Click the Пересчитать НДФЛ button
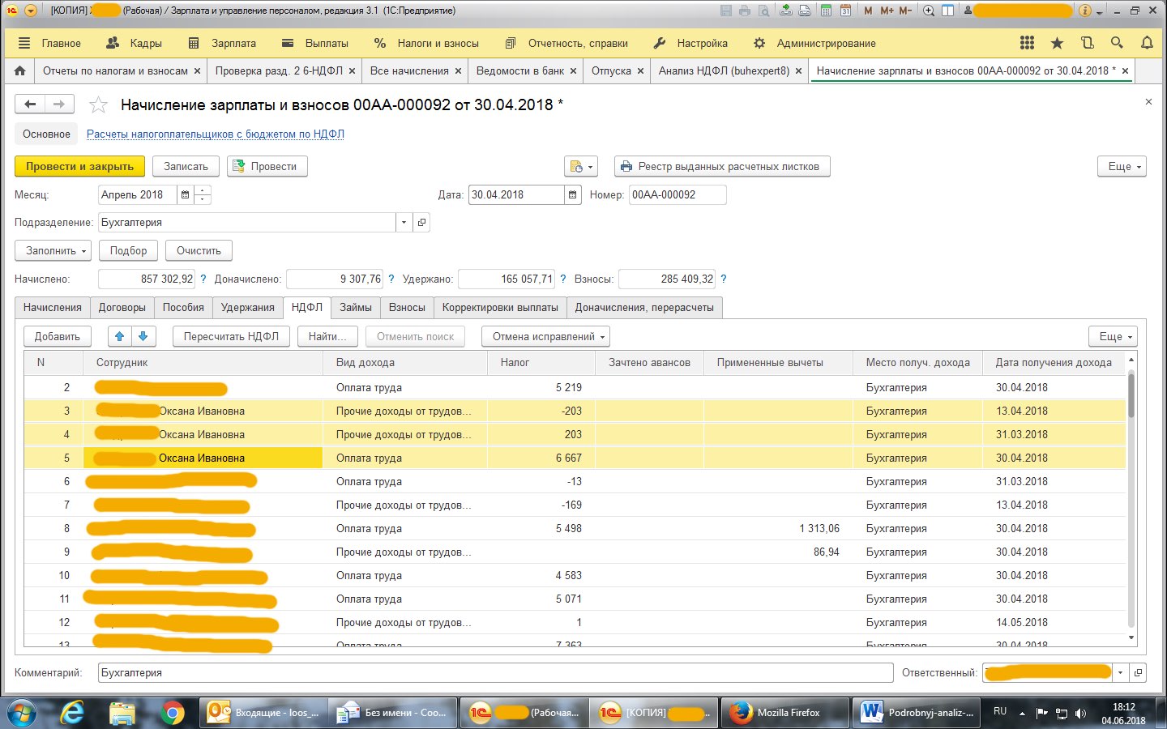 click(231, 336)
